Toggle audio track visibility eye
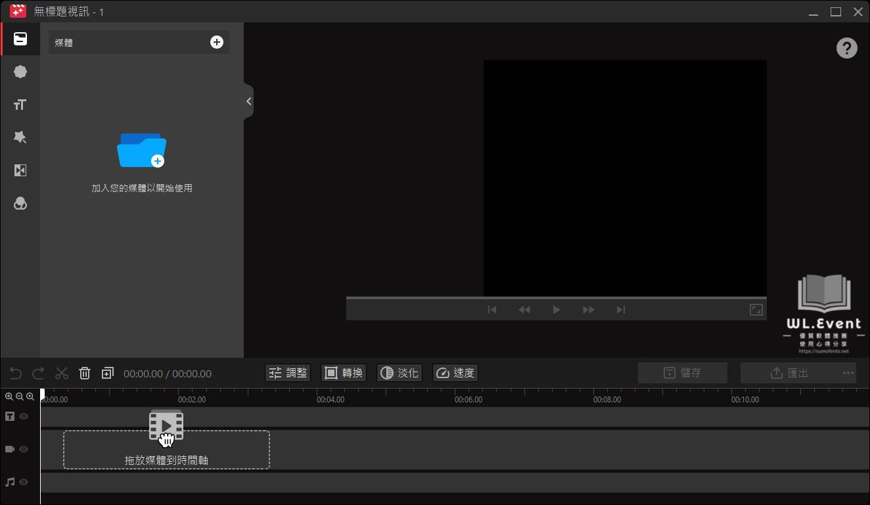This screenshot has height=505, width=870. pos(24,482)
